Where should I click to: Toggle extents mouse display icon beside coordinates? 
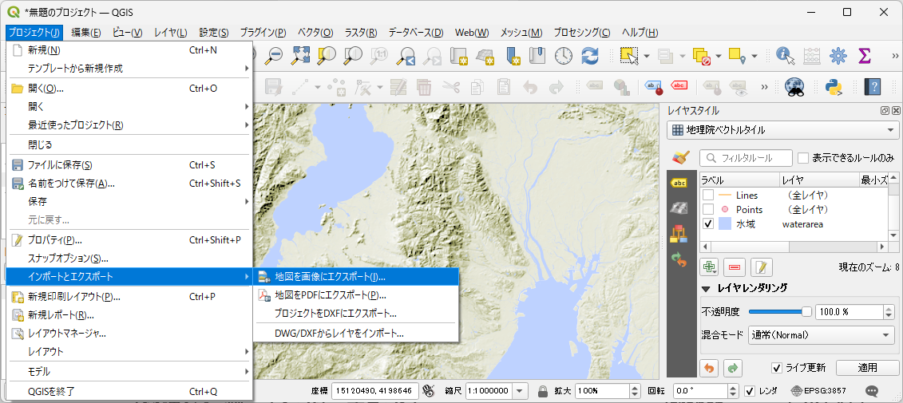[x=429, y=391]
